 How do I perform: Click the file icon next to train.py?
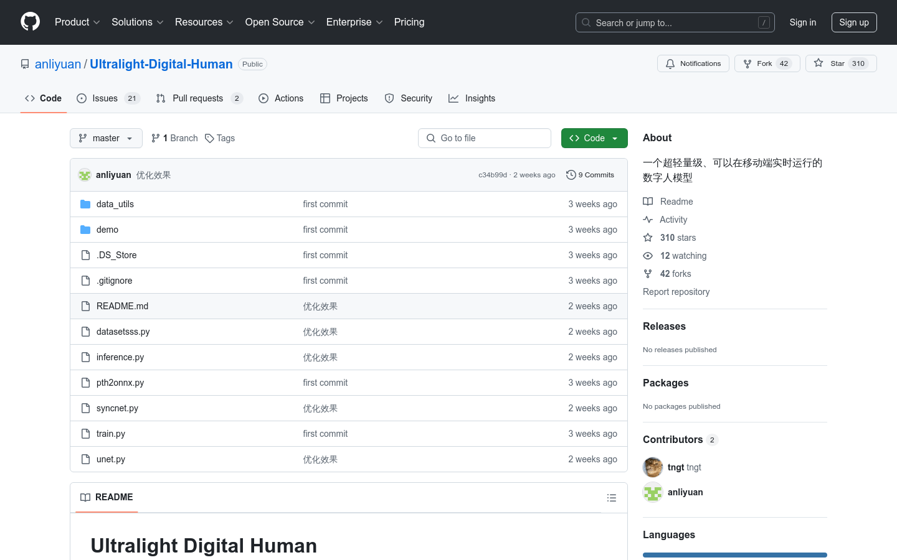tap(85, 434)
